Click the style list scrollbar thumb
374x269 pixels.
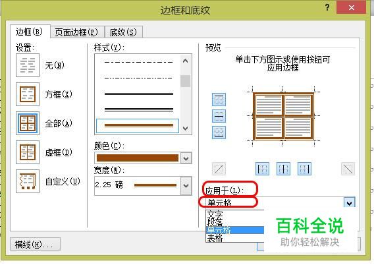tap(185, 81)
